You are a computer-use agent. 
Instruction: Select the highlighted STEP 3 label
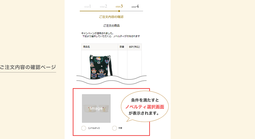point(119,6)
